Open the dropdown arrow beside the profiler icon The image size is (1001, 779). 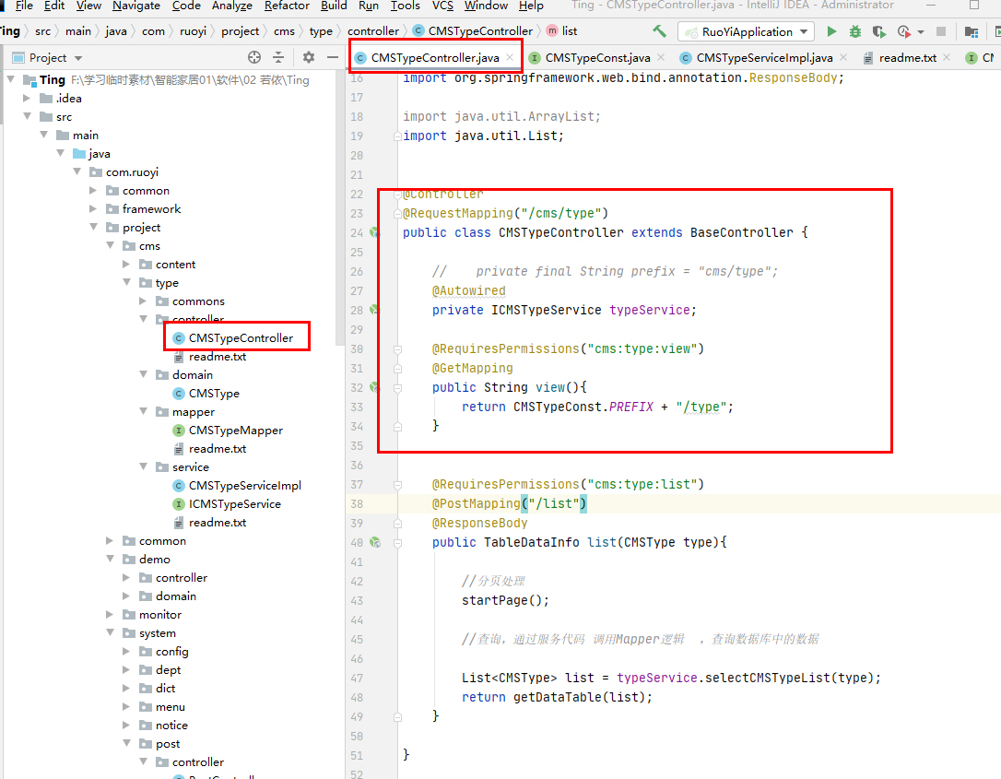point(921,32)
